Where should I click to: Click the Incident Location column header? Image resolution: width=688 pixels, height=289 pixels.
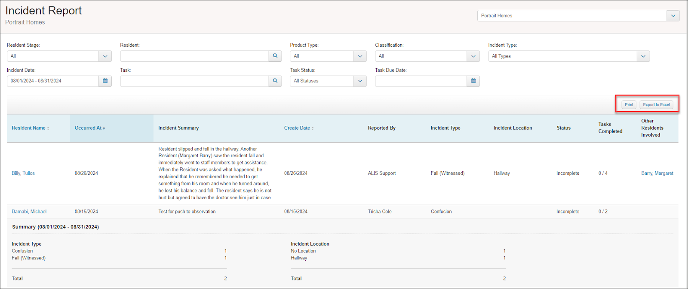[513, 128]
